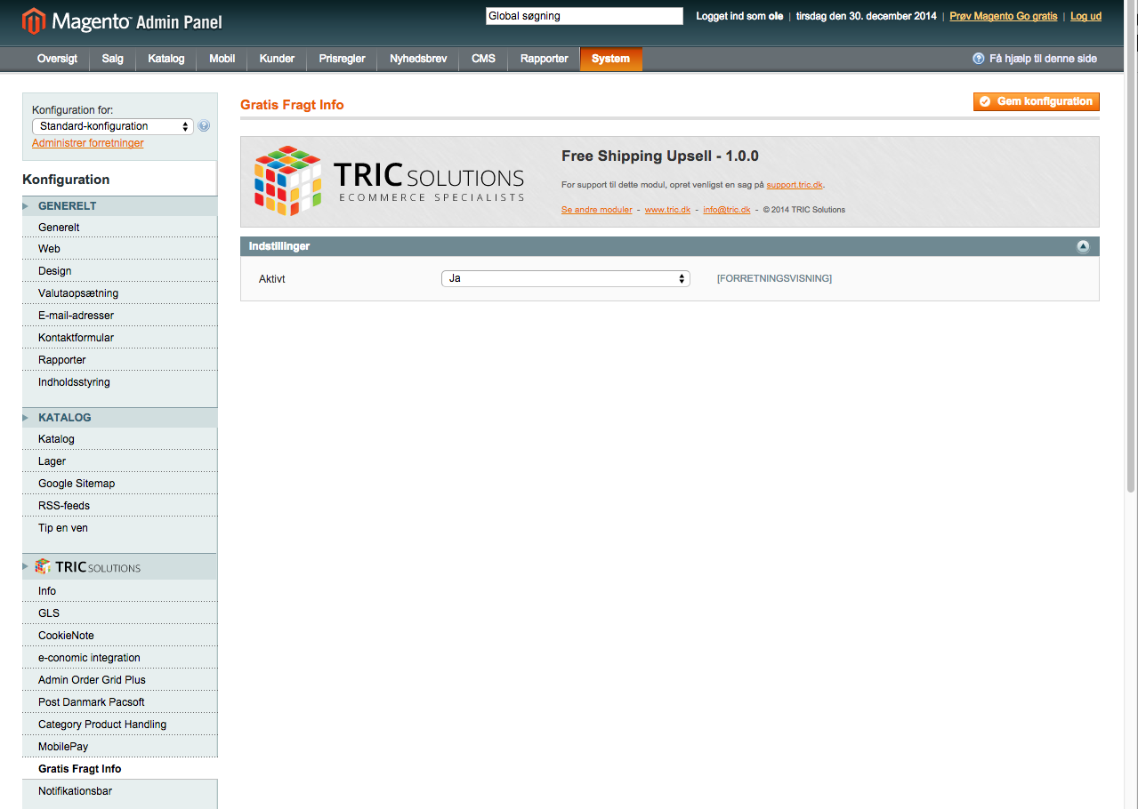The height and width of the screenshot is (809, 1138).
Task: Click Gem konfiguration button
Action: [x=1036, y=101]
